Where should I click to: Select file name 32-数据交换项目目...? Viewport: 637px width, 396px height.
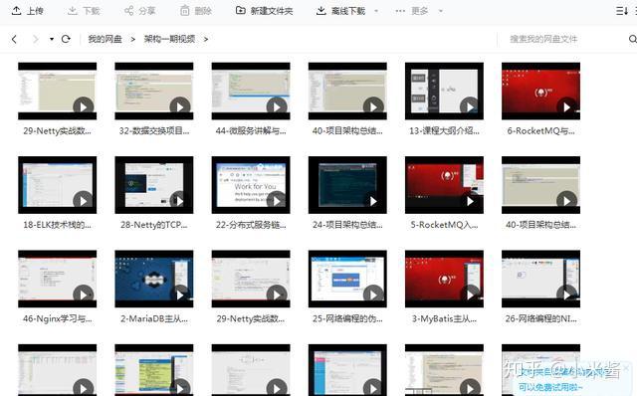[154, 130]
